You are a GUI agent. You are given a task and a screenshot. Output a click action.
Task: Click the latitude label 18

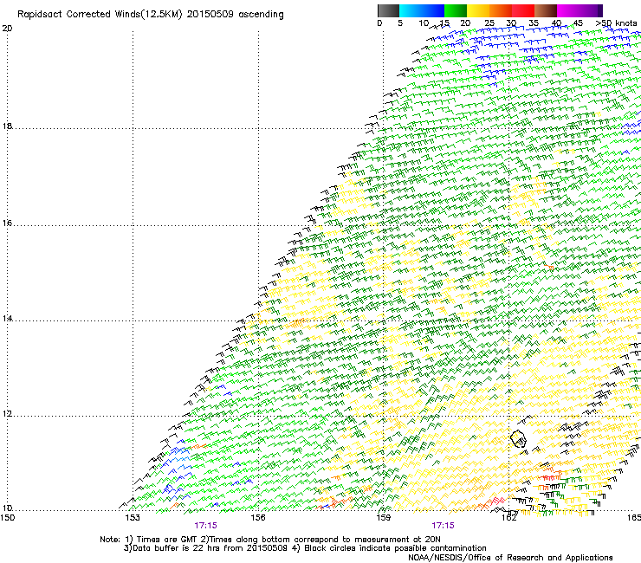tap(7, 126)
